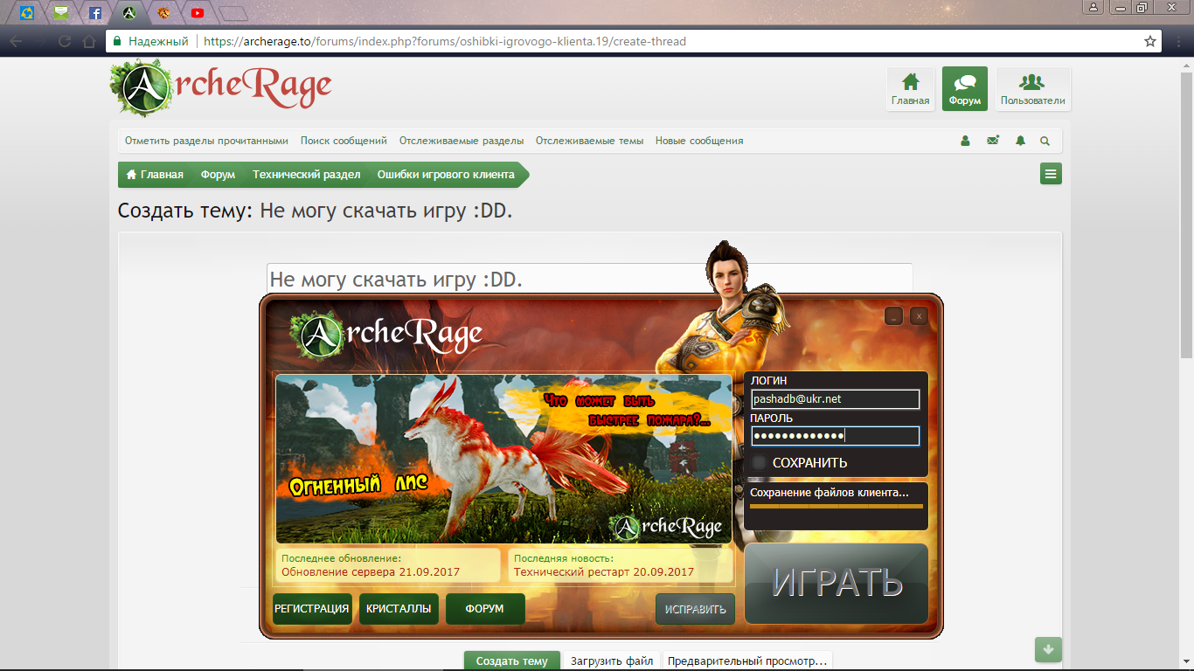Screen dimensions: 1194x671
Task: Click Отметить разделы прочитанными
Action: click(x=206, y=141)
